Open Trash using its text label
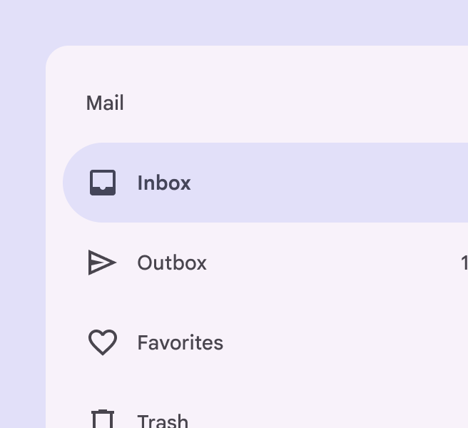 (163, 421)
